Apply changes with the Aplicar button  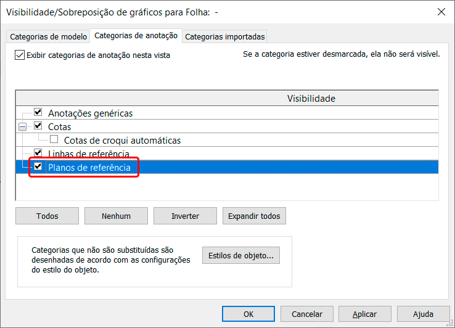365,314
